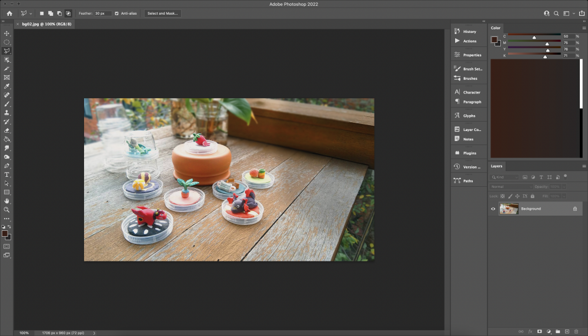Image resolution: width=588 pixels, height=336 pixels.
Task: Open the layer Kind filter dropdown
Action: [505, 177]
